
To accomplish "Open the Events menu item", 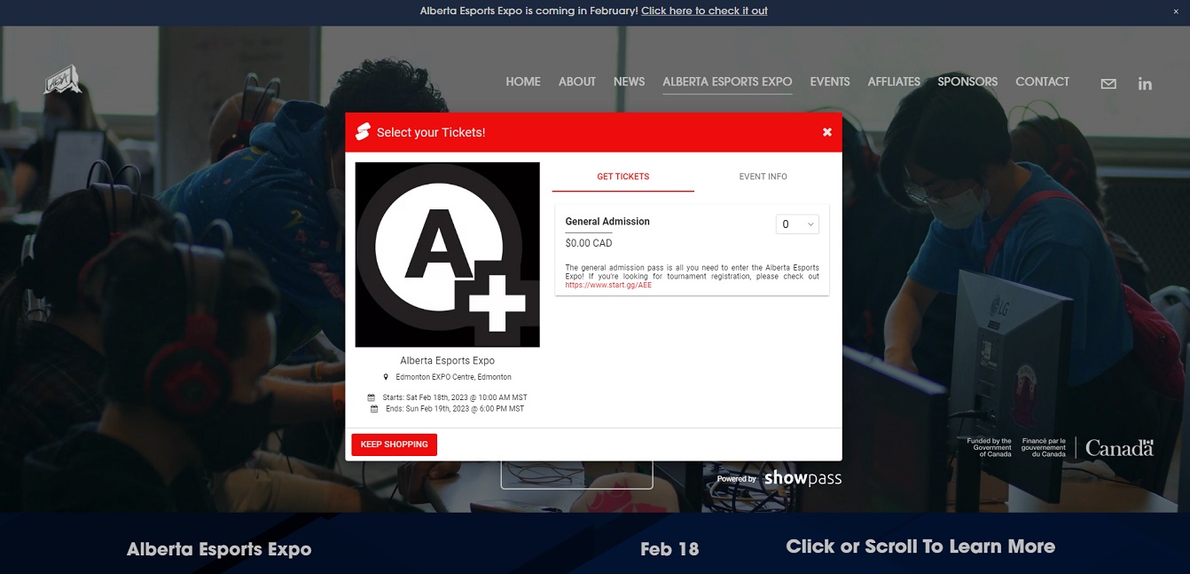I will (x=829, y=82).
